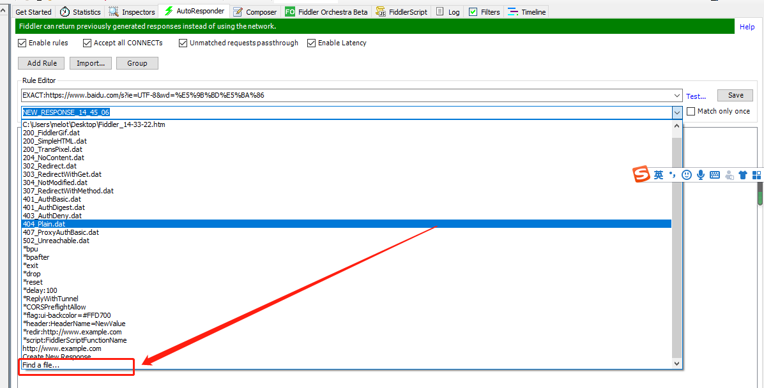
Task: Click the Timeline tab bars icon
Action: (x=512, y=11)
